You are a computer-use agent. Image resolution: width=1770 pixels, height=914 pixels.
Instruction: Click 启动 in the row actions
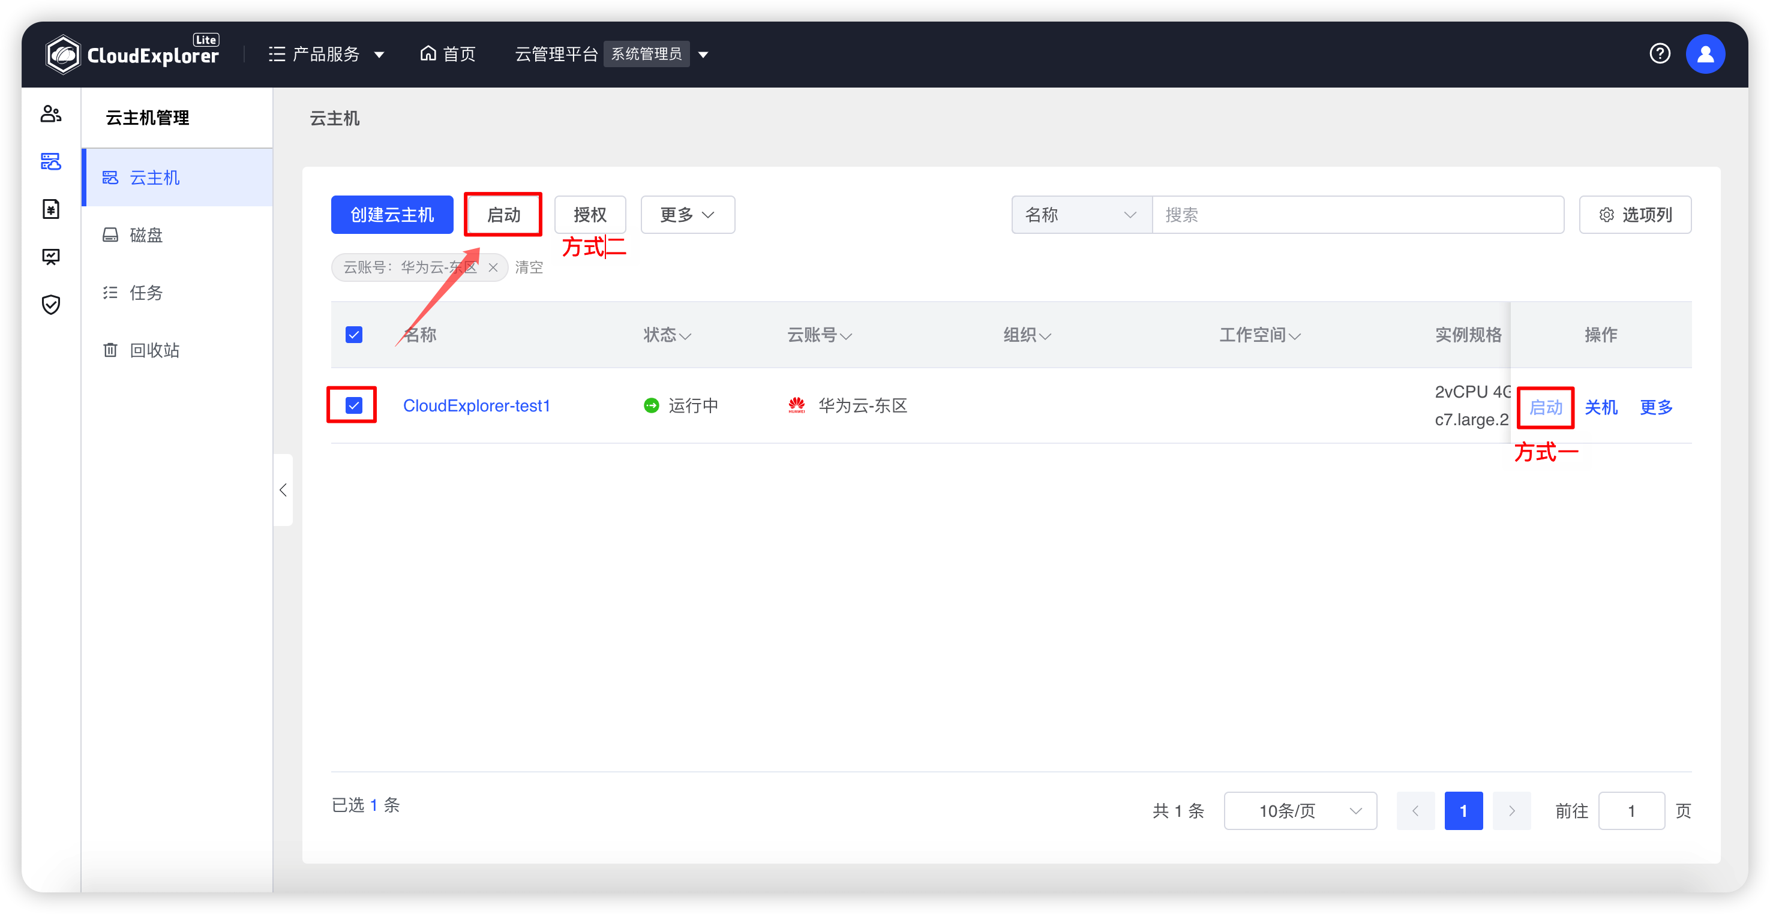1546,408
